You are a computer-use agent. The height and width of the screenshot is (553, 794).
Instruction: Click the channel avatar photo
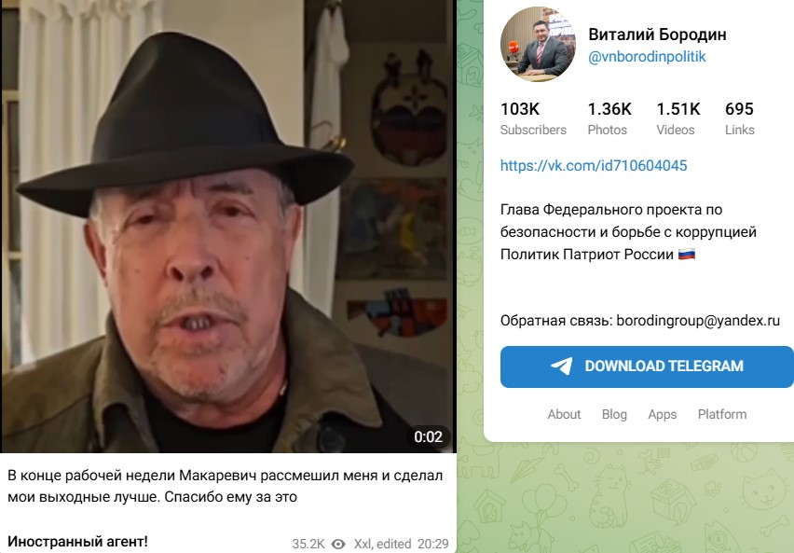click(538, 44)
